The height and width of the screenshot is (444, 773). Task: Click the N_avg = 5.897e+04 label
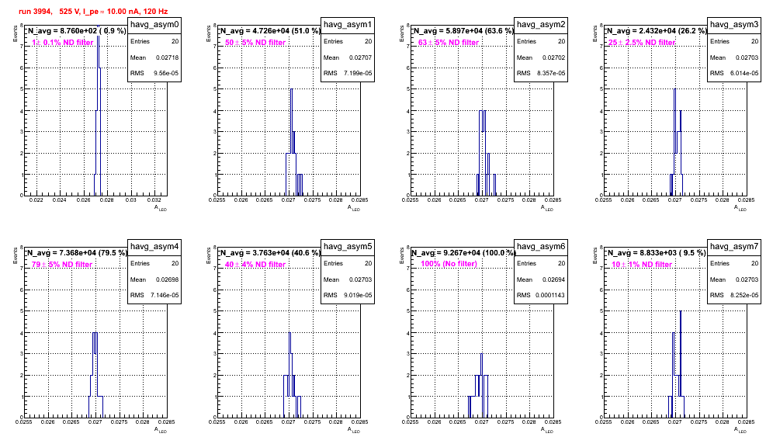point(463,31)
